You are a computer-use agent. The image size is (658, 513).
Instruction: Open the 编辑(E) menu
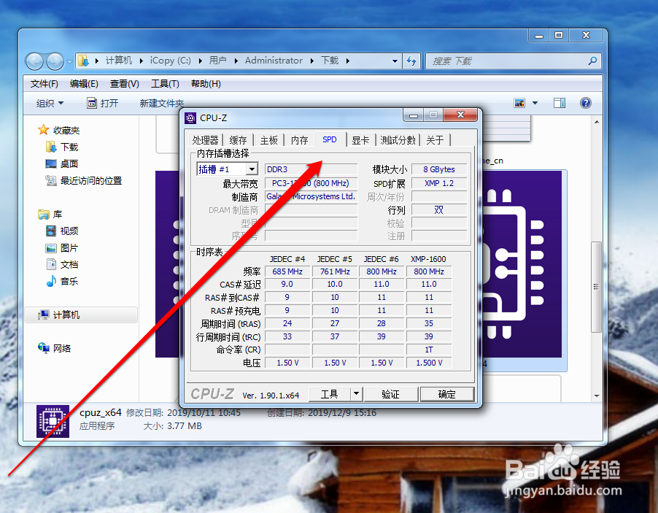point(84,83)
